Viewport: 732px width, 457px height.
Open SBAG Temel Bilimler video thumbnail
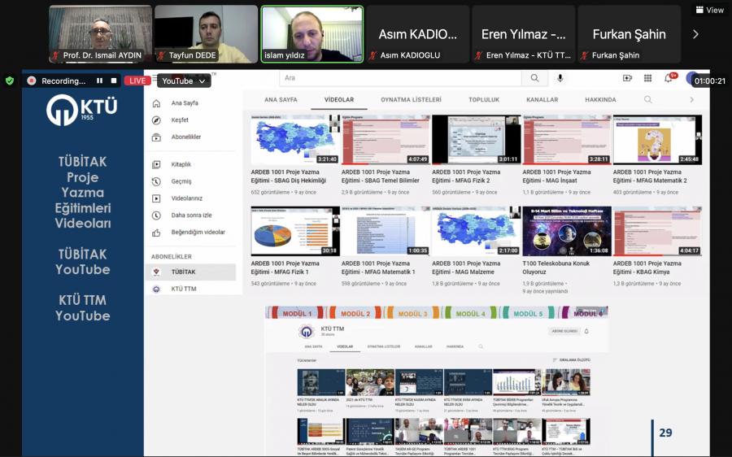[x=386, y=140]
